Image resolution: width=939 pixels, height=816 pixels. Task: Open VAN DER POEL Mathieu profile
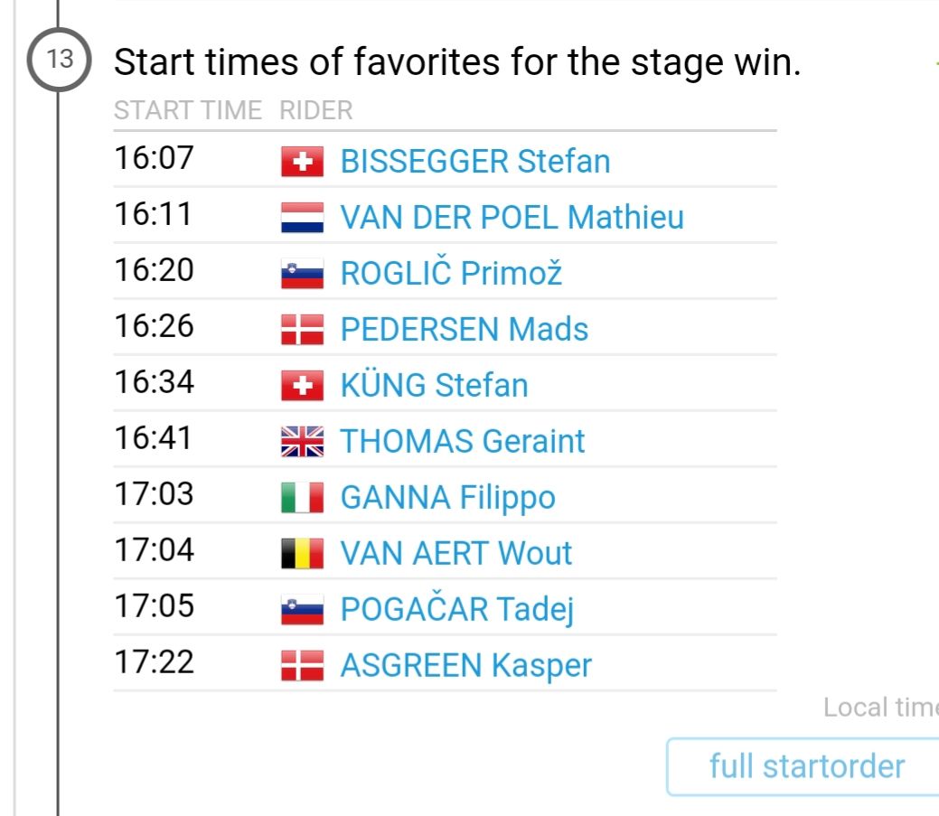tap(512, 218)
